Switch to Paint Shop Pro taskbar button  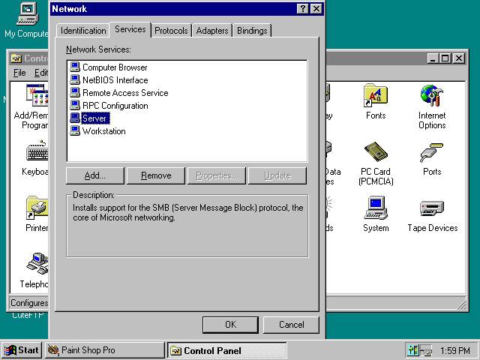[x=105, y=350]
